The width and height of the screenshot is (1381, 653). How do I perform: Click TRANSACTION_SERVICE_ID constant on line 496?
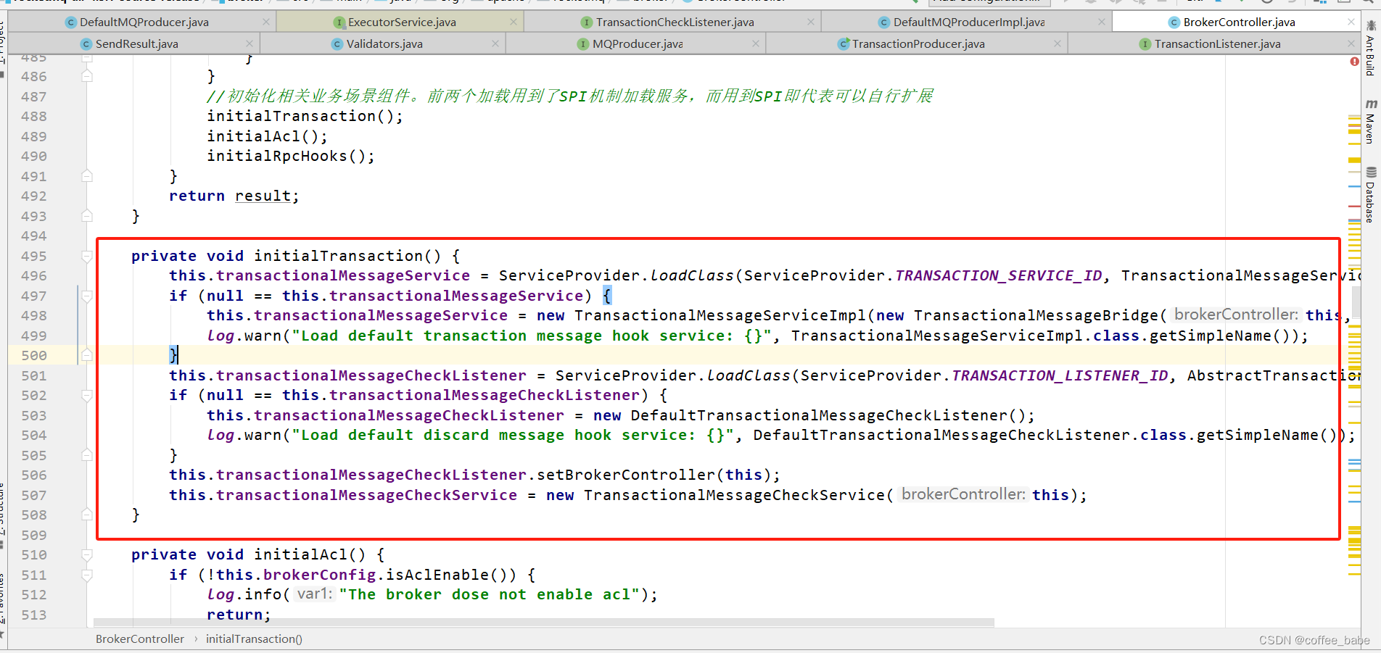point(999,276)
